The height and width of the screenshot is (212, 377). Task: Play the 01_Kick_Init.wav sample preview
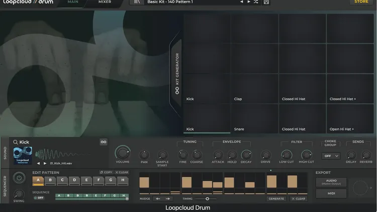45,163
